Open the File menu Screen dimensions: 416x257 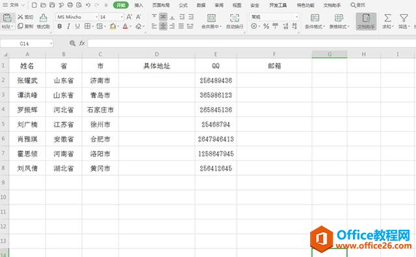tap(14, 5)
